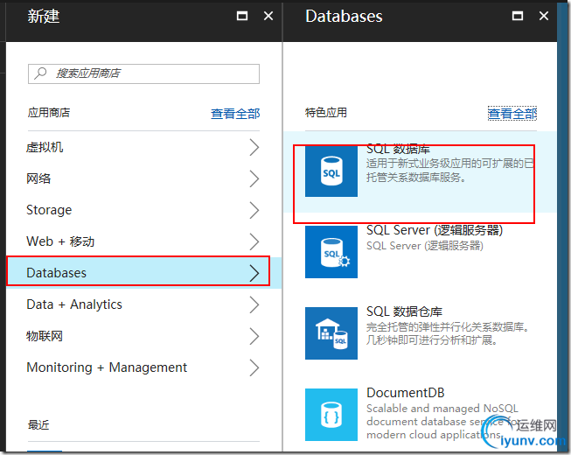Expand the Data + Analytics chevron

tap(254, 304)
